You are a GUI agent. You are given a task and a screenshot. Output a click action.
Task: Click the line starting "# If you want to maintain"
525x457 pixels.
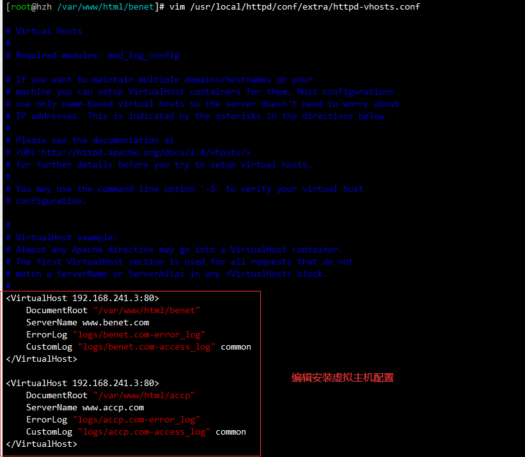pos(159,80)
